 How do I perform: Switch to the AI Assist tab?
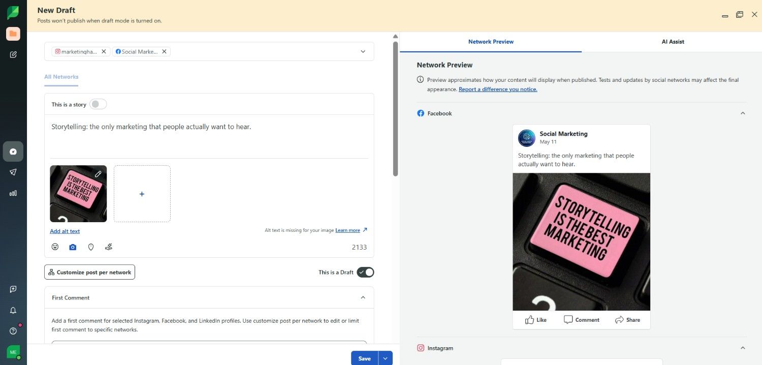tap(673, 42)
